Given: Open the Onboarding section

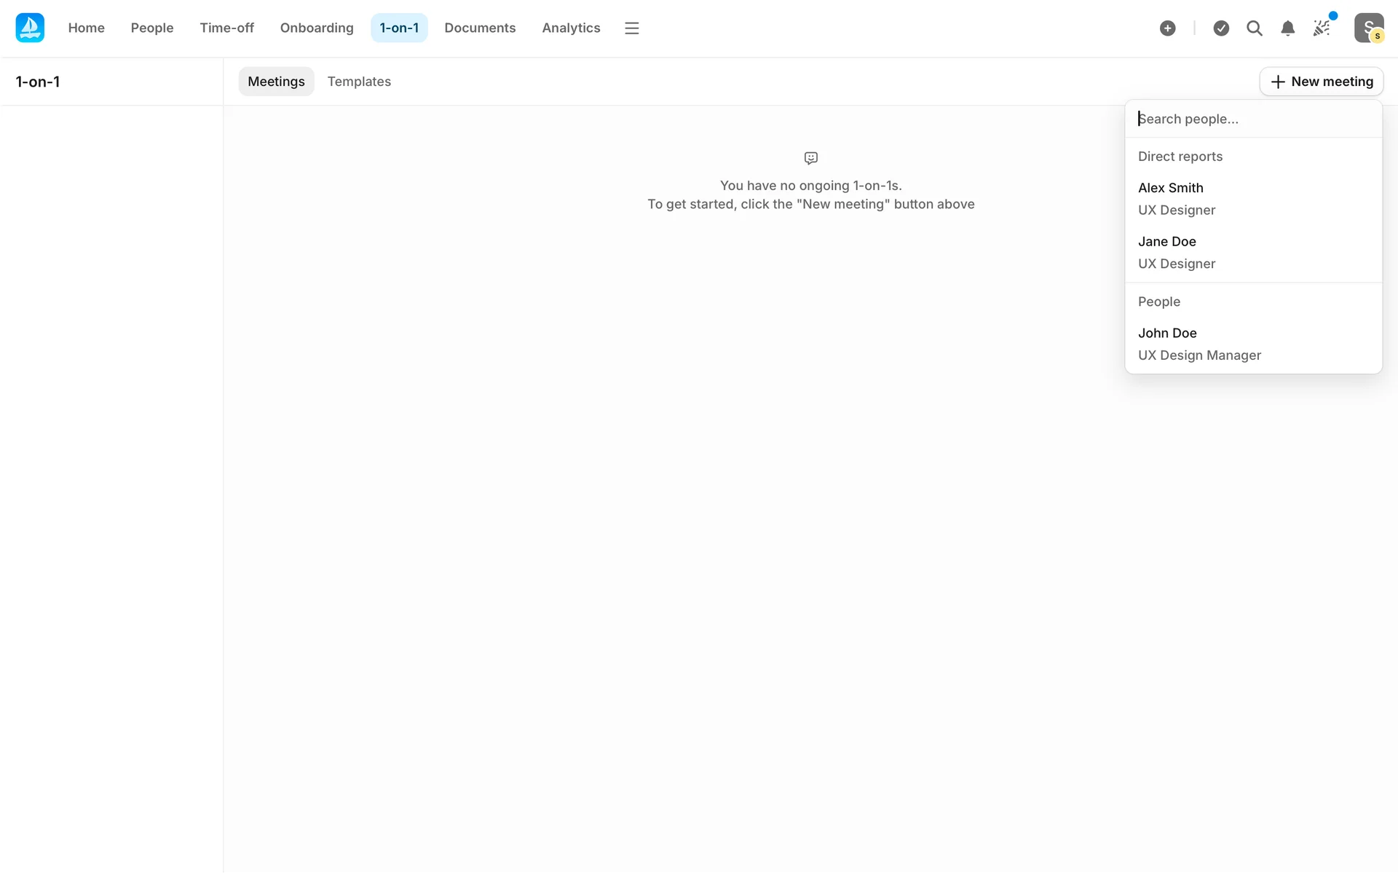Looking at the screenshot, I should 316,28.
